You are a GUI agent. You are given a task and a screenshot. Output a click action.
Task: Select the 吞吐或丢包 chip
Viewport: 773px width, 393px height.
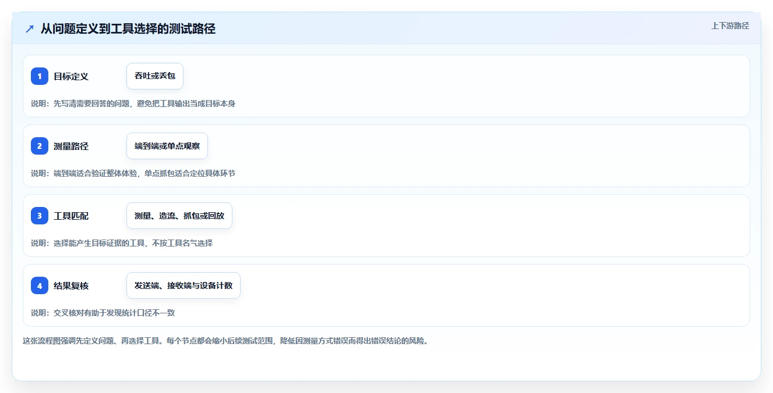(x=155, y=76)
